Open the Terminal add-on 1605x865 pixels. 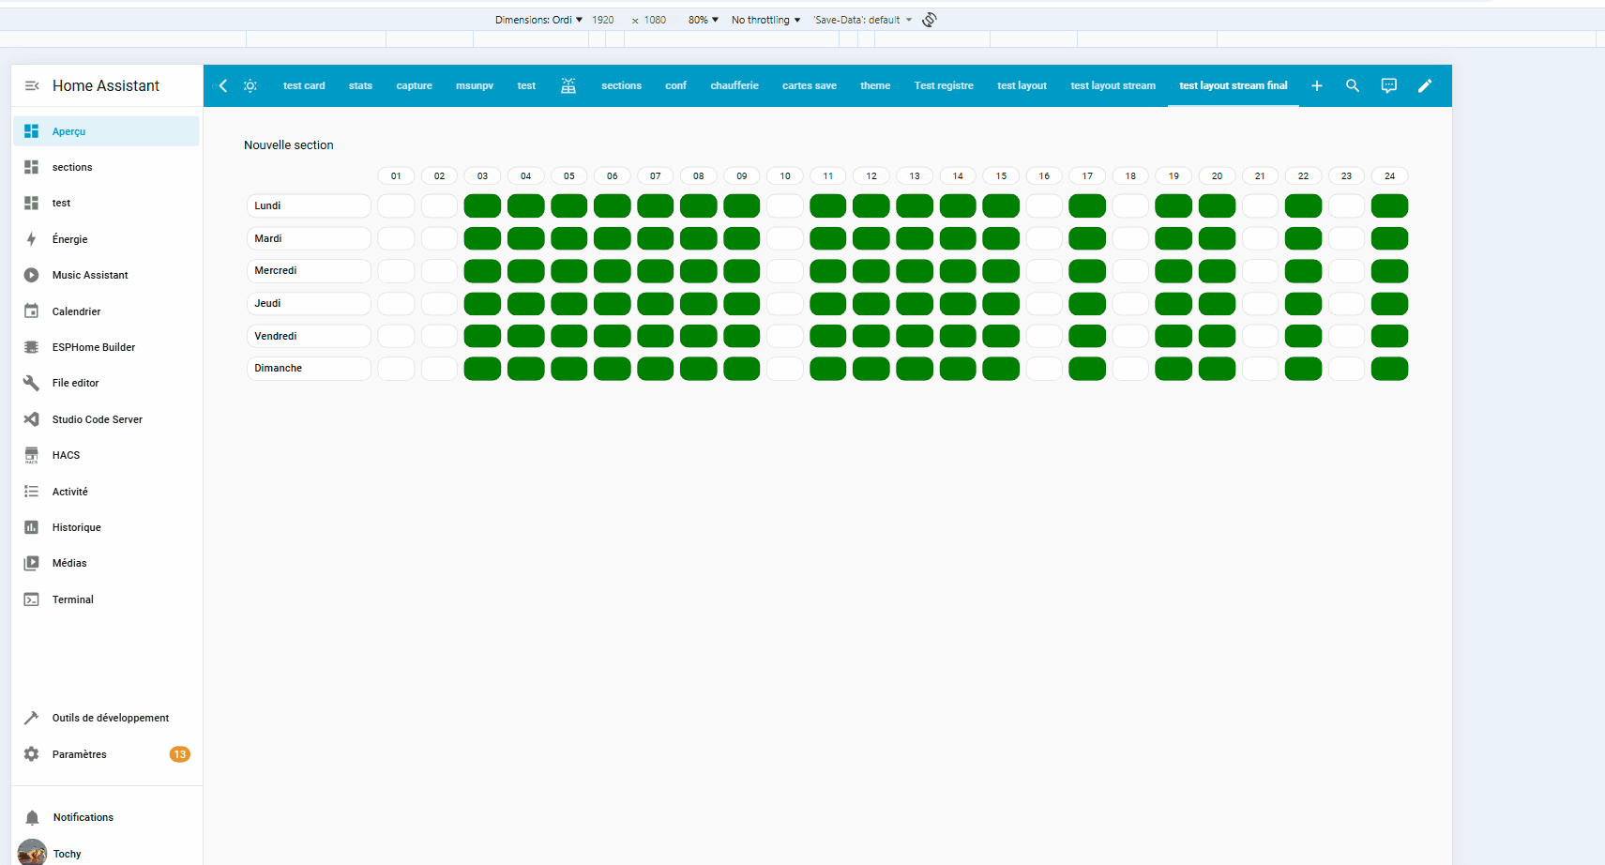(x=107, y=599)
